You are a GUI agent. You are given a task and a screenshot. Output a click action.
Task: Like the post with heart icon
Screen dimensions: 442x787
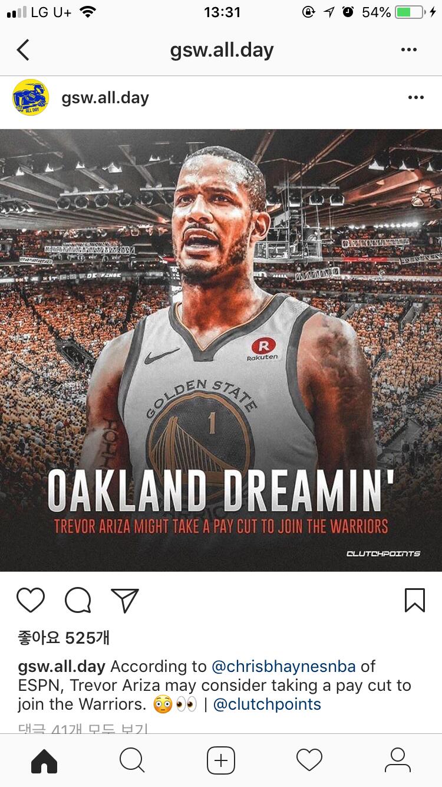pyautogui.click(x=31, y=600)
